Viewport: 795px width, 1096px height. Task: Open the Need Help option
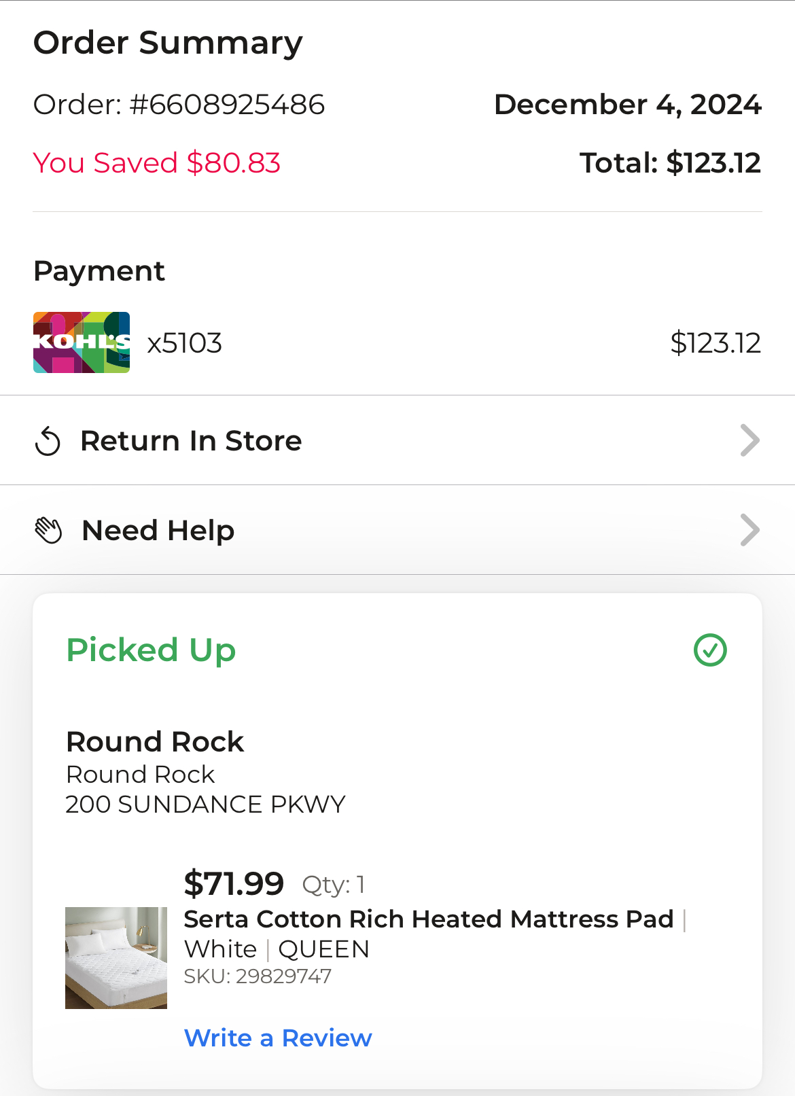pos(397,530)
